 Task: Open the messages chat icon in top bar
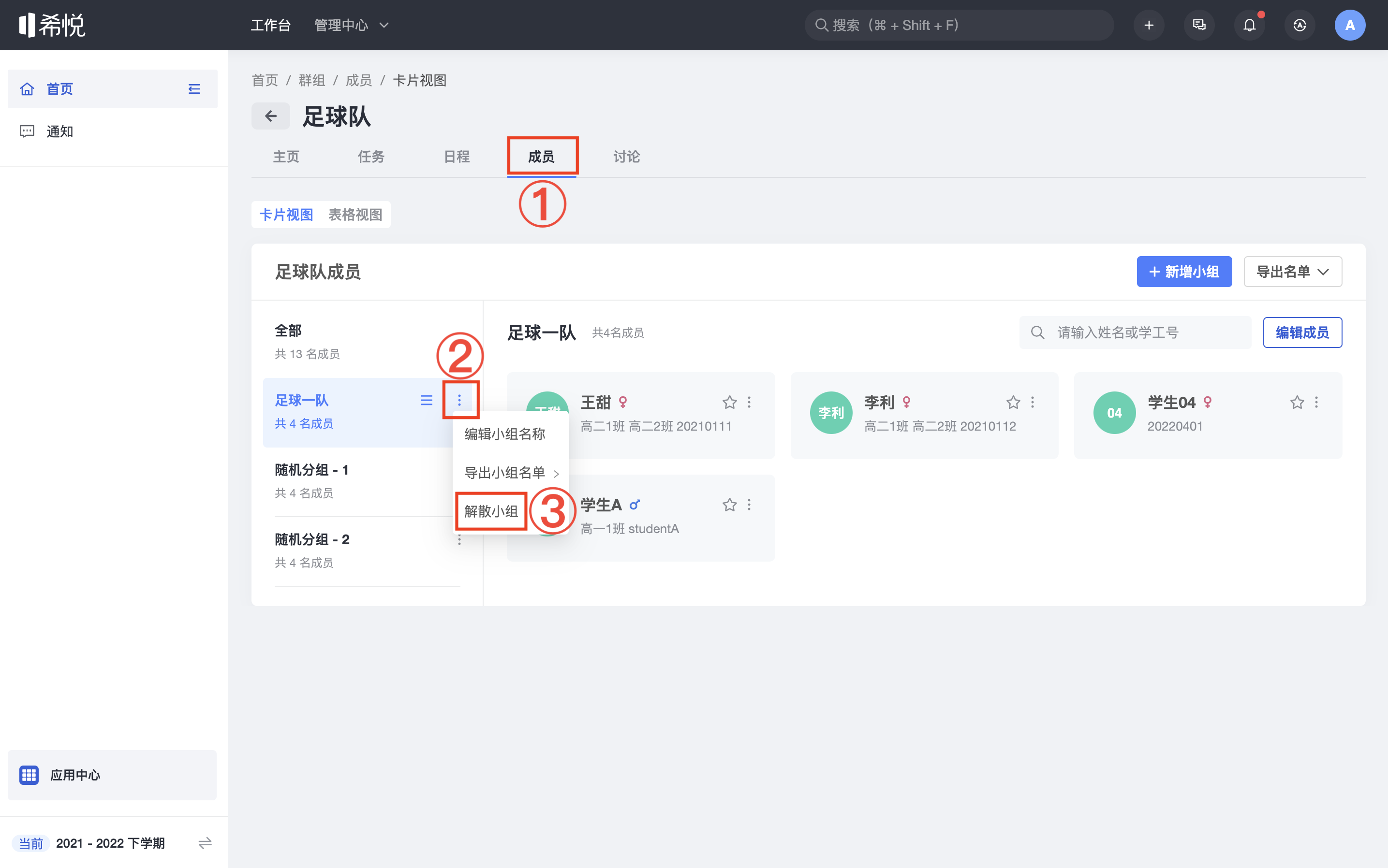pos(1199,25)
